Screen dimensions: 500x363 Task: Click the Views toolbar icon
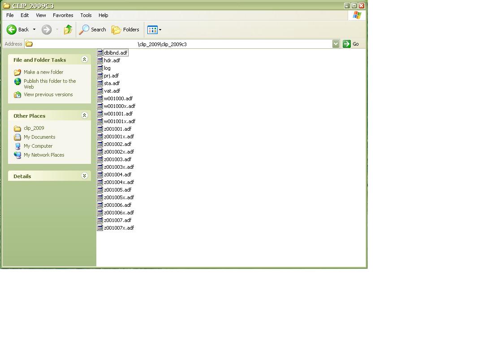click(x=153, y=30)
